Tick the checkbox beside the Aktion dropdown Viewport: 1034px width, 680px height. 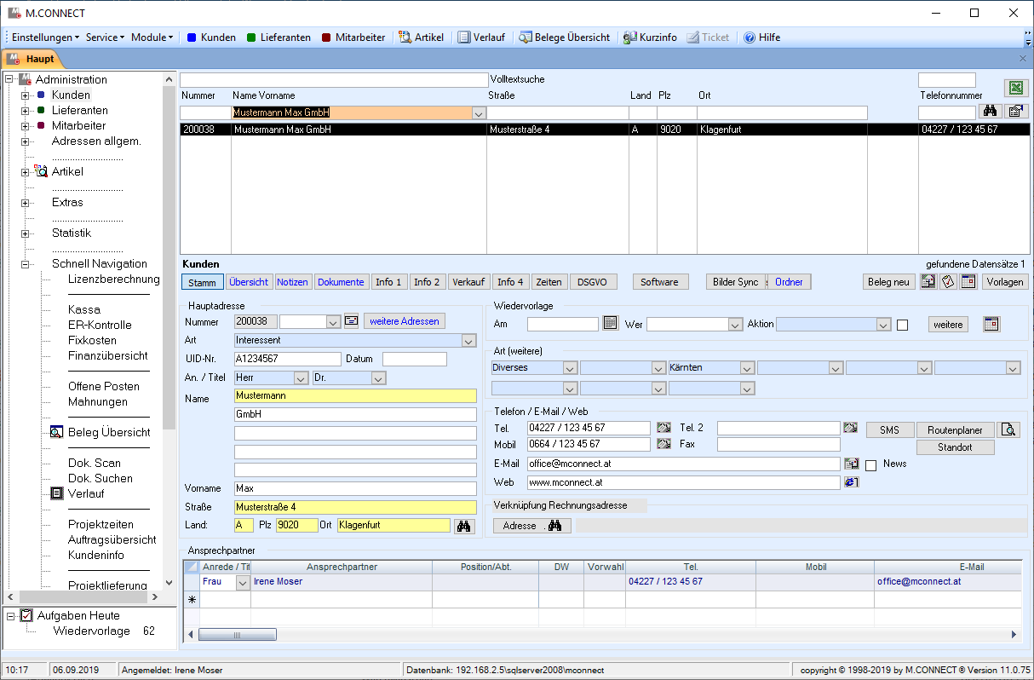(x=903, y=325)
